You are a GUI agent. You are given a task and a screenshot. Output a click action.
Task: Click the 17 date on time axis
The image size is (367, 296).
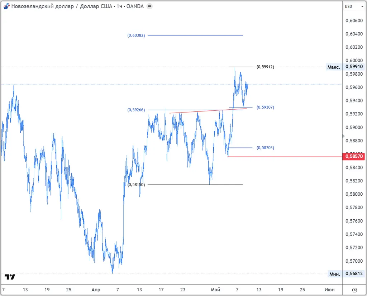[x=161, y=290]
